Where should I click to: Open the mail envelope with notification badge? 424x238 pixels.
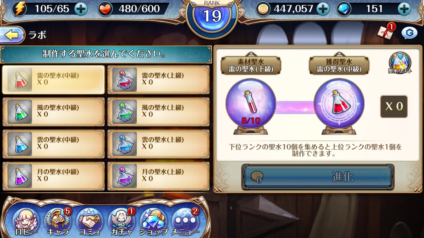click(x=386, y=32)
